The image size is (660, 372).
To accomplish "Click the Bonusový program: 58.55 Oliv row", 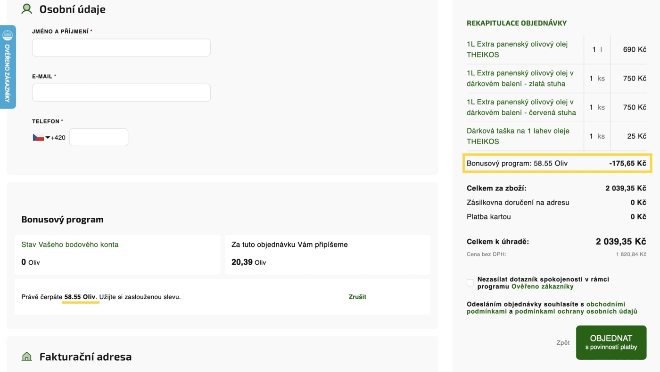I will pos(557,163).
